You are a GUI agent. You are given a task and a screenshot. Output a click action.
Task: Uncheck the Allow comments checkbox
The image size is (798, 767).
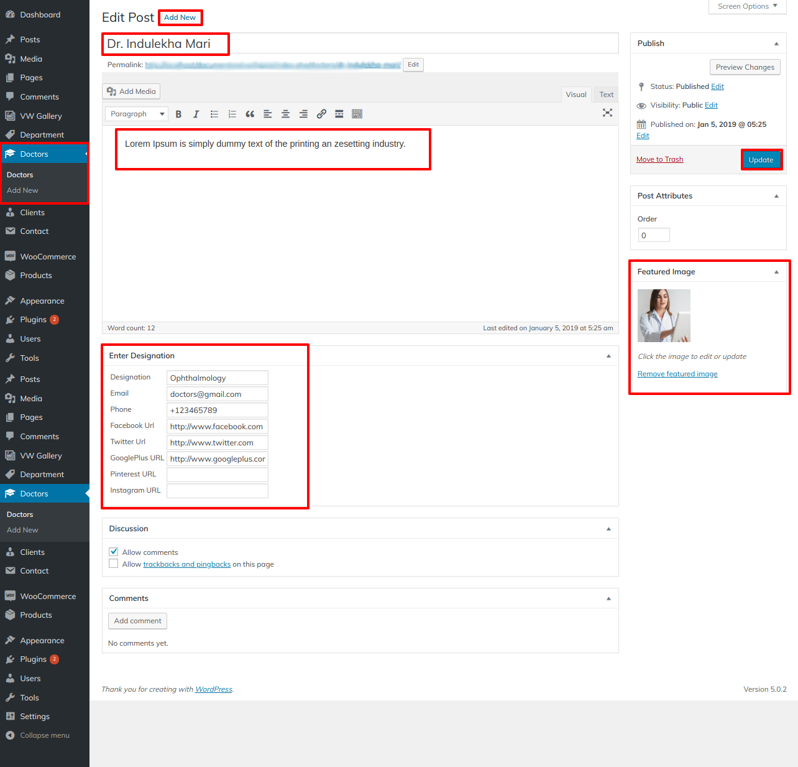114,552
